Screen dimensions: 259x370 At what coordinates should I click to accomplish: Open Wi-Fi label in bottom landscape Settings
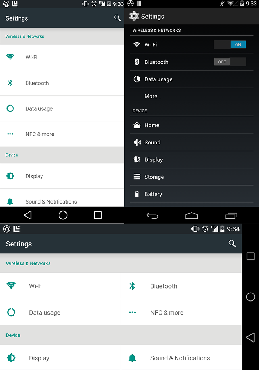(x=36, y=286)
